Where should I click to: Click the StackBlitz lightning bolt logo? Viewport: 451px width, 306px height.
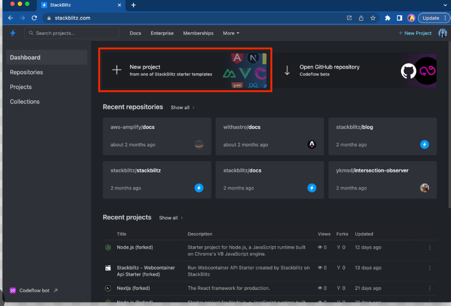13,33
